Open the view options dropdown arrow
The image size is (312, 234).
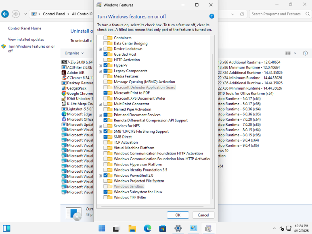pos(295,53)
